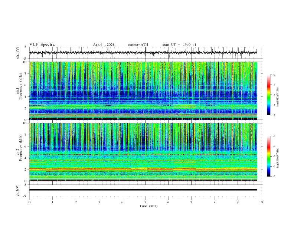Screen dimensions: 294x227
Task: Click the ch.1(V) waveform trace
Action: (x=143, y=53)
